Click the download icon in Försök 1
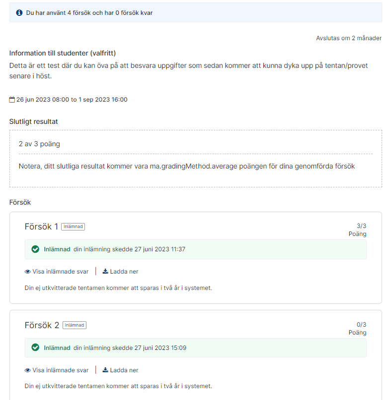This screenshot has width=383, height=400. click(x=105, y=271)
